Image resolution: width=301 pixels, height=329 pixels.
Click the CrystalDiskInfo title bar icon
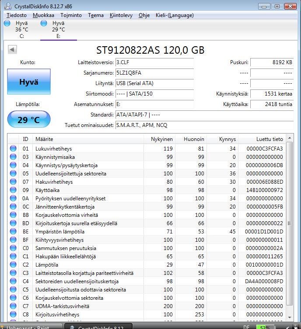pyautogui.click(x=8, y=6)
